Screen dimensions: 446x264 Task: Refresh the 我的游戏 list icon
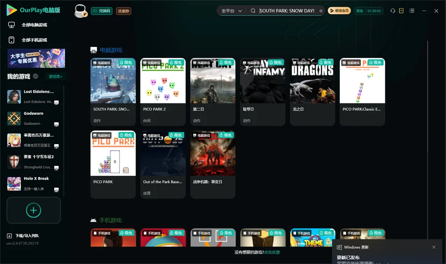pyautogui.click(x=36, y=76)
